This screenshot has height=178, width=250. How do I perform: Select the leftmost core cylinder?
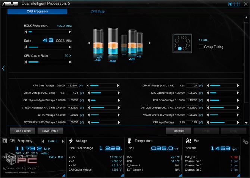click(98, 42)
